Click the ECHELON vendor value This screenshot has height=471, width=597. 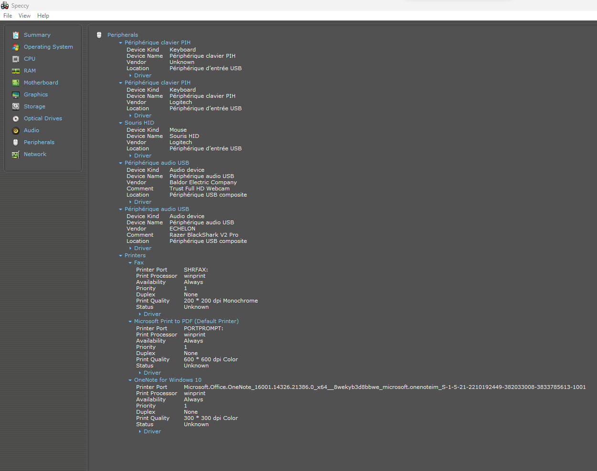[182, 229]
